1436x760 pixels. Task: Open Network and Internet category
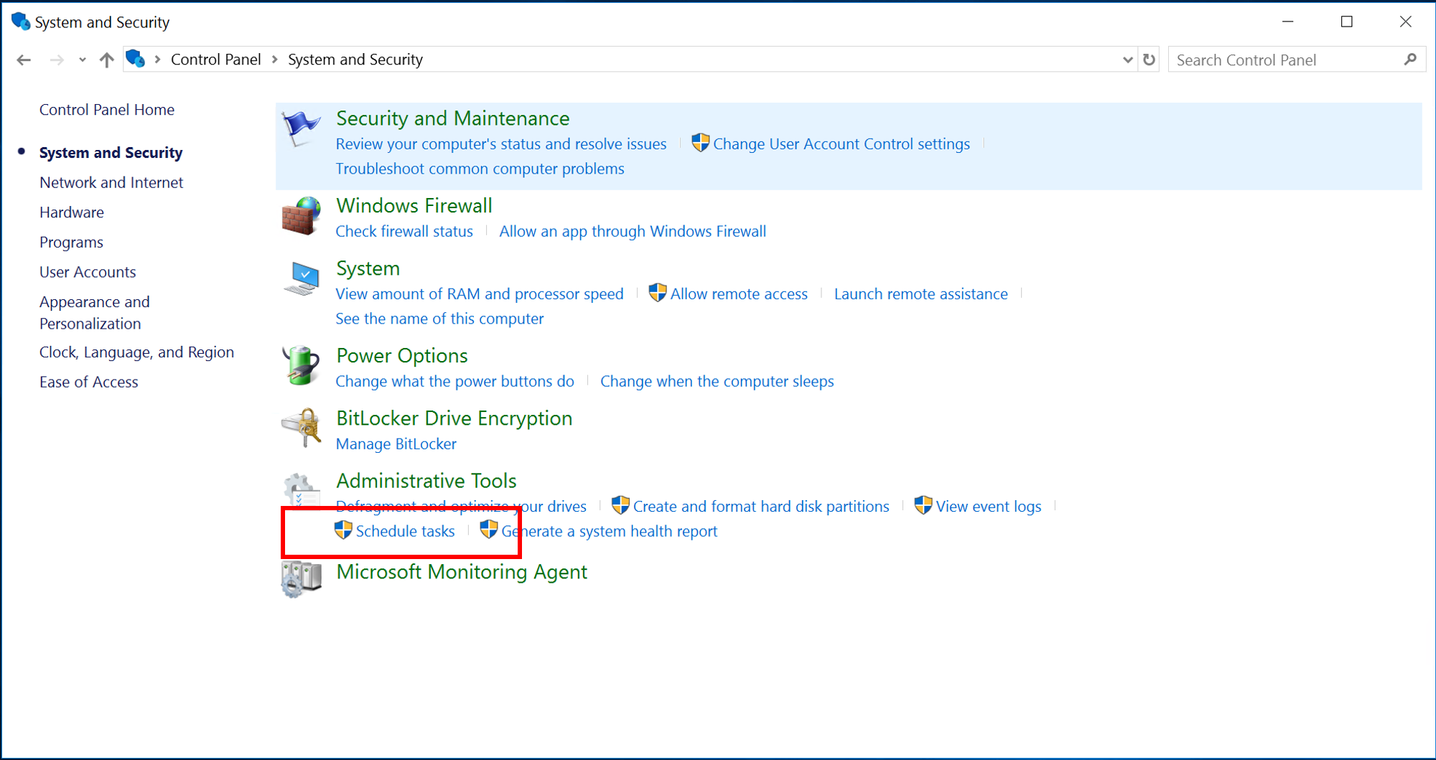111,183
